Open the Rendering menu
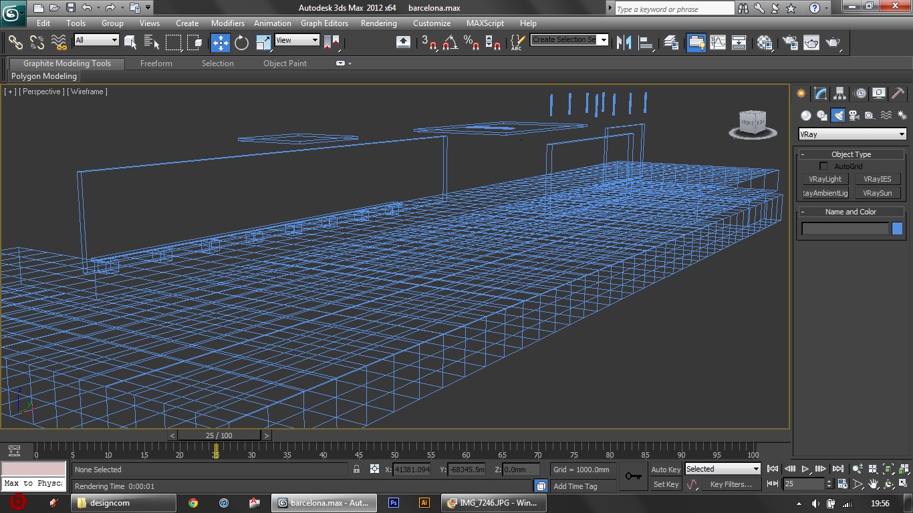 [378, 23]
